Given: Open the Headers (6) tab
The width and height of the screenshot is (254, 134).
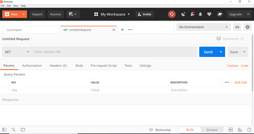Looking at the screenshot, I should tap(58, 66).
